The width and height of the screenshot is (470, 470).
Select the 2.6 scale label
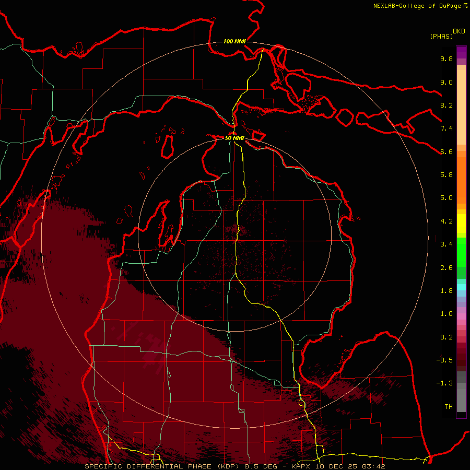pos(446,268)
